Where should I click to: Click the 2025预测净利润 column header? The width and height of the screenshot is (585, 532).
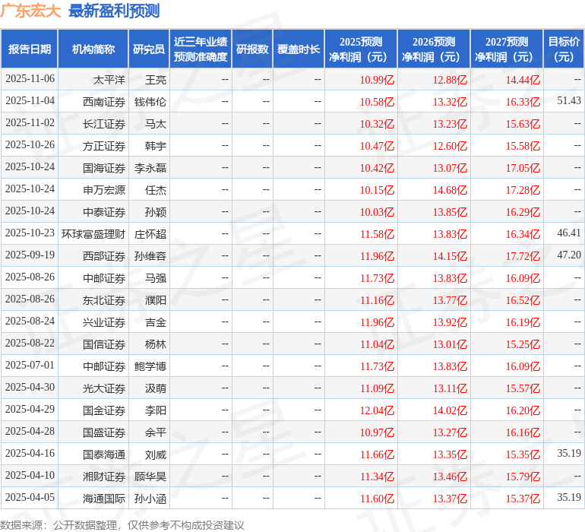tap(360, 49)
